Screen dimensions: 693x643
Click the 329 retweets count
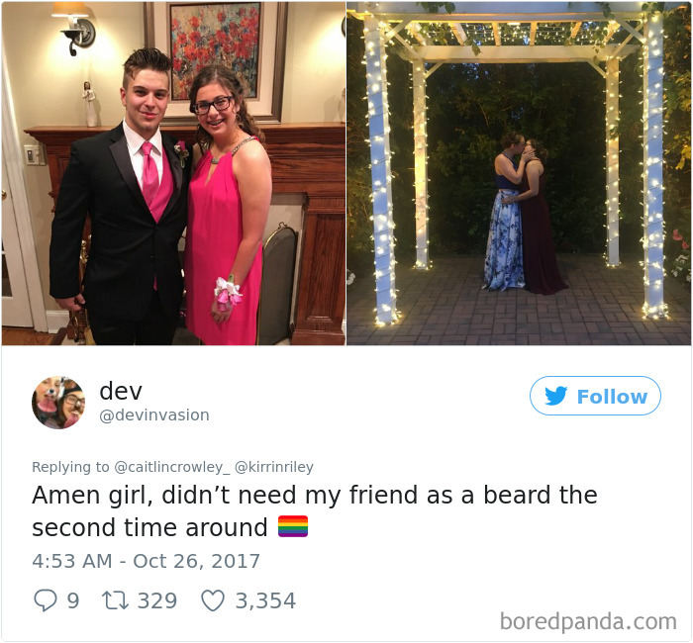156,600
